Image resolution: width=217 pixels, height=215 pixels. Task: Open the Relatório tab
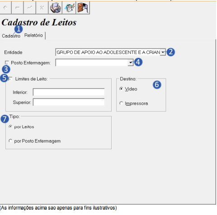(x=33, y=35)
